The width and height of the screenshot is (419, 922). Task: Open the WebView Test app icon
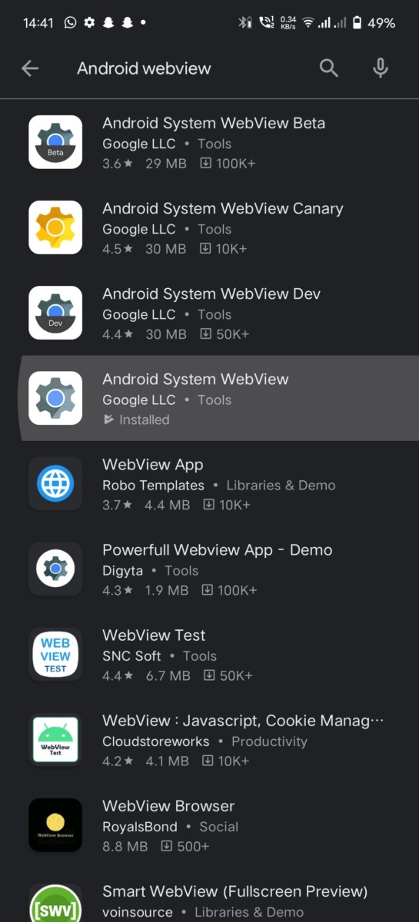point(55,654)
